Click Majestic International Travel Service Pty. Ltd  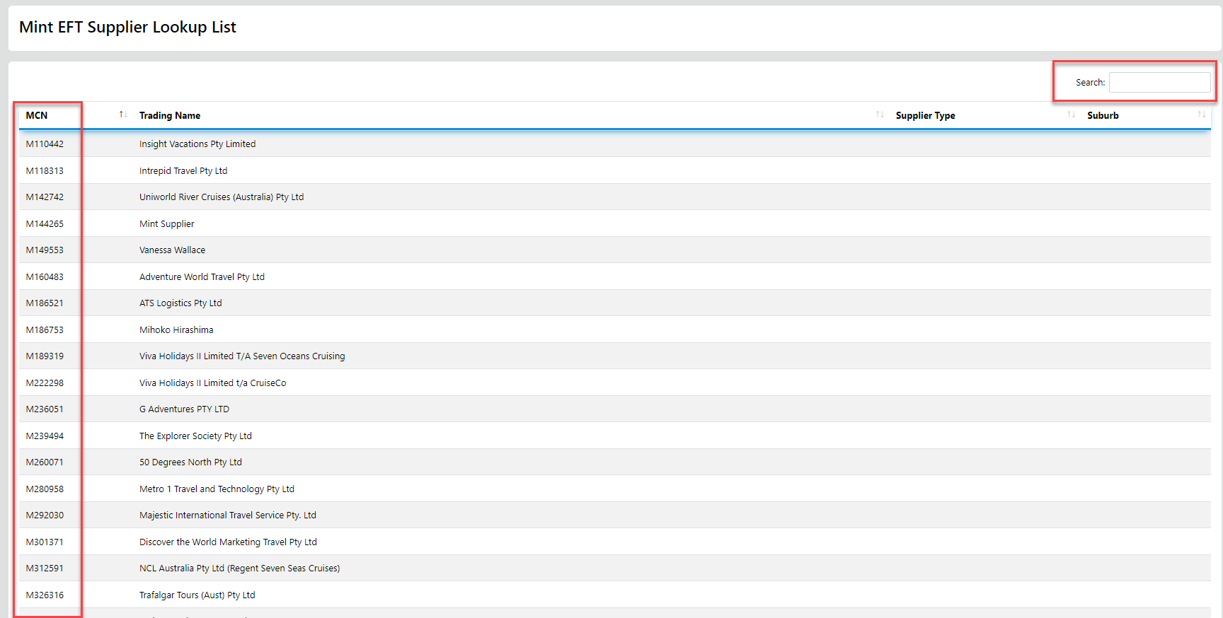pos(228,515)
